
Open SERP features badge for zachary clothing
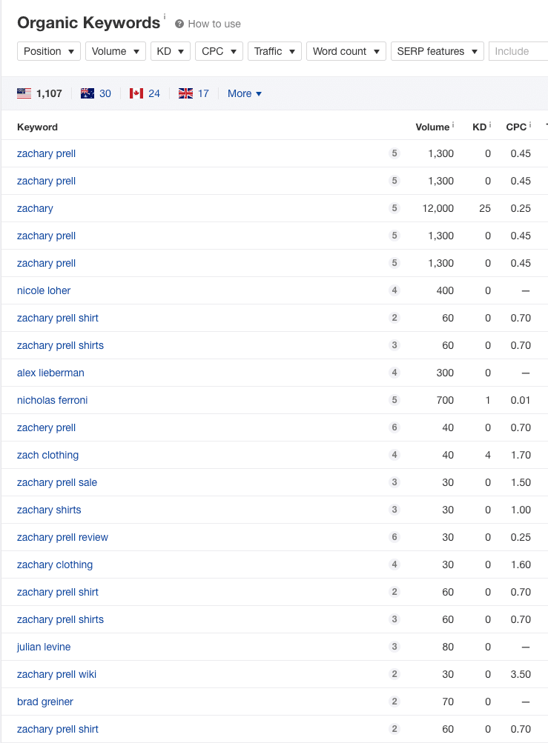click(395, 564)
